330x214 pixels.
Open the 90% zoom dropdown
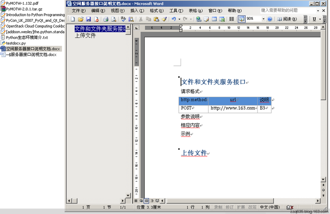tap(263, 19)
